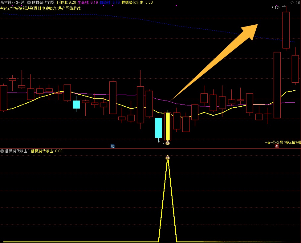Click the money bag icon below yellow candle

click(167, 142)
